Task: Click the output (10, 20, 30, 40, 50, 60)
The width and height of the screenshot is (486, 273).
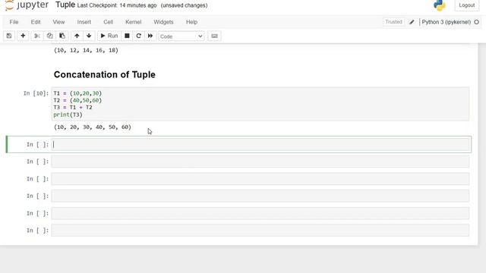Action: tap(93, 127)
